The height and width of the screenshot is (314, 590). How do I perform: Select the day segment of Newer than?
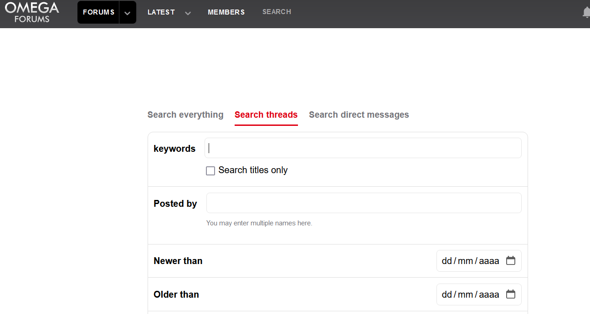click(446, 261)
